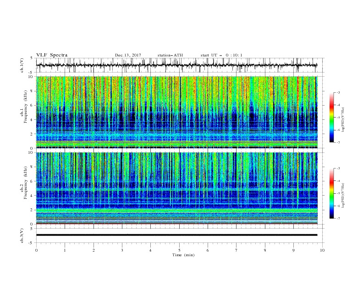Screen dimensions: 363x281
Task: Click the "VLF Spectra" title text
Action: coord(52,55)
